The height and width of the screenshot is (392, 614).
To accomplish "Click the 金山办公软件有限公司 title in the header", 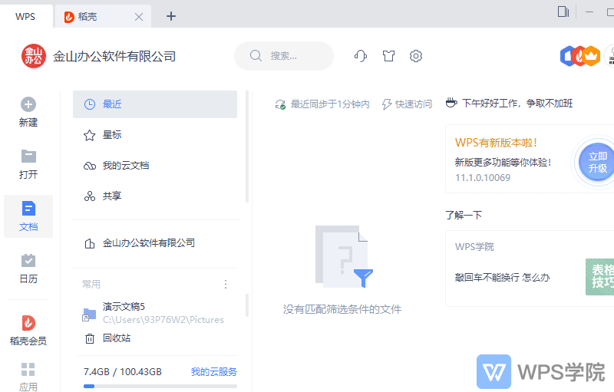I will point(114,56).
